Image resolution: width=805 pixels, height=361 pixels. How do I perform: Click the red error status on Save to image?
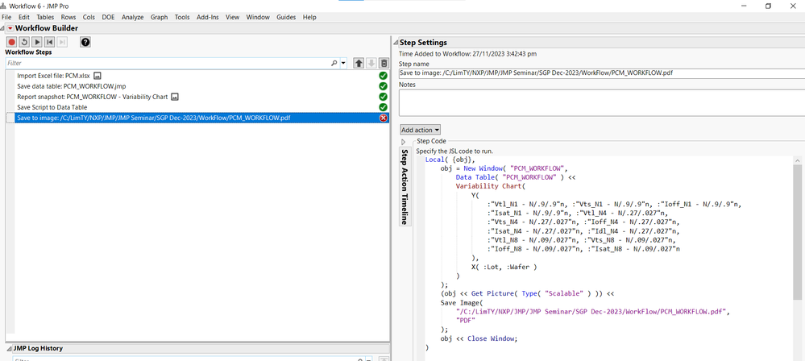[384, 118]
